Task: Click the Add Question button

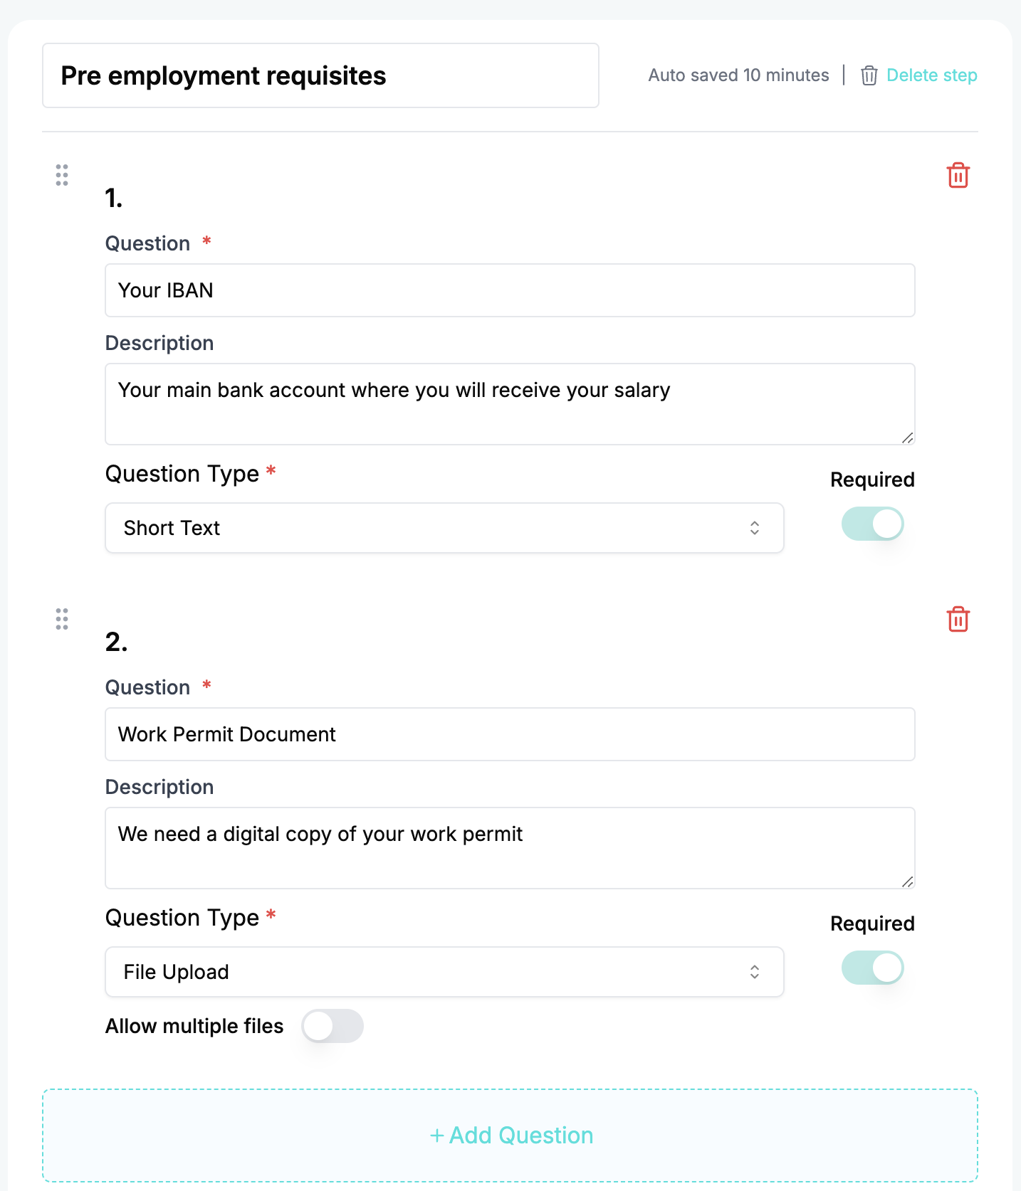Action: [x=510, y=1136]
